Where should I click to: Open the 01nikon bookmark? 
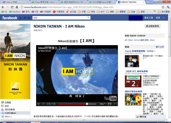(x=15, y=12)
